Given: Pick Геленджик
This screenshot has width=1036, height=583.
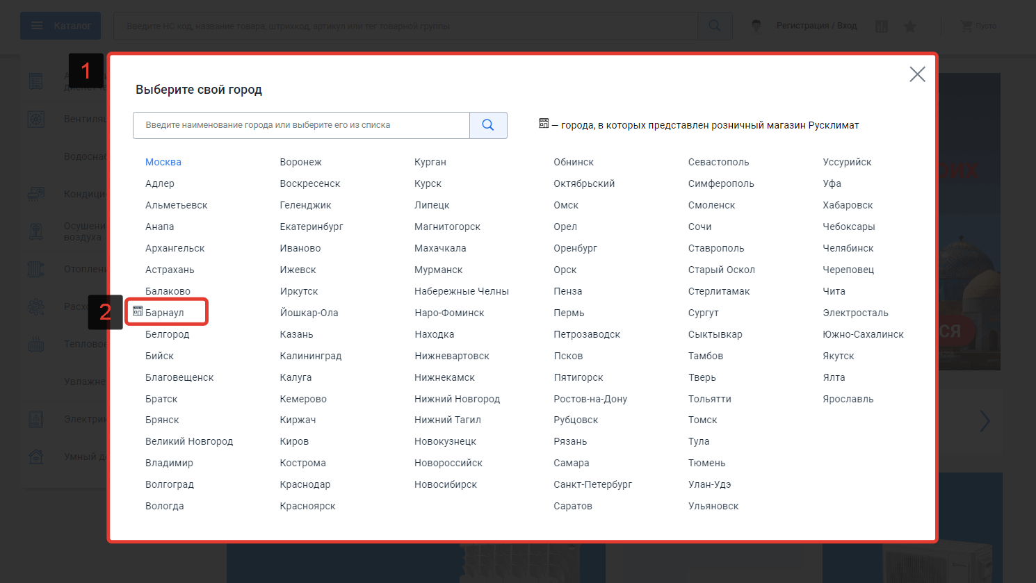Looking at the screenshot, I should (x=306, y=205).
